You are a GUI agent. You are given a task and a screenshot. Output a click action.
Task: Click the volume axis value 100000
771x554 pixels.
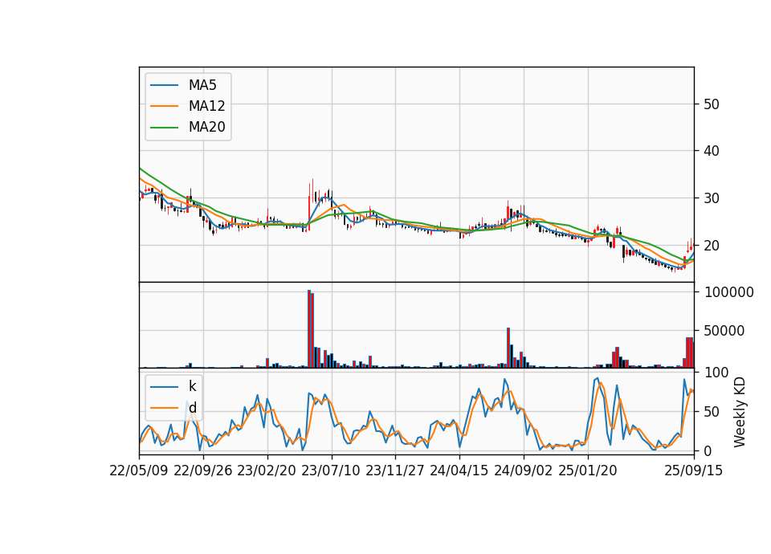729,292
